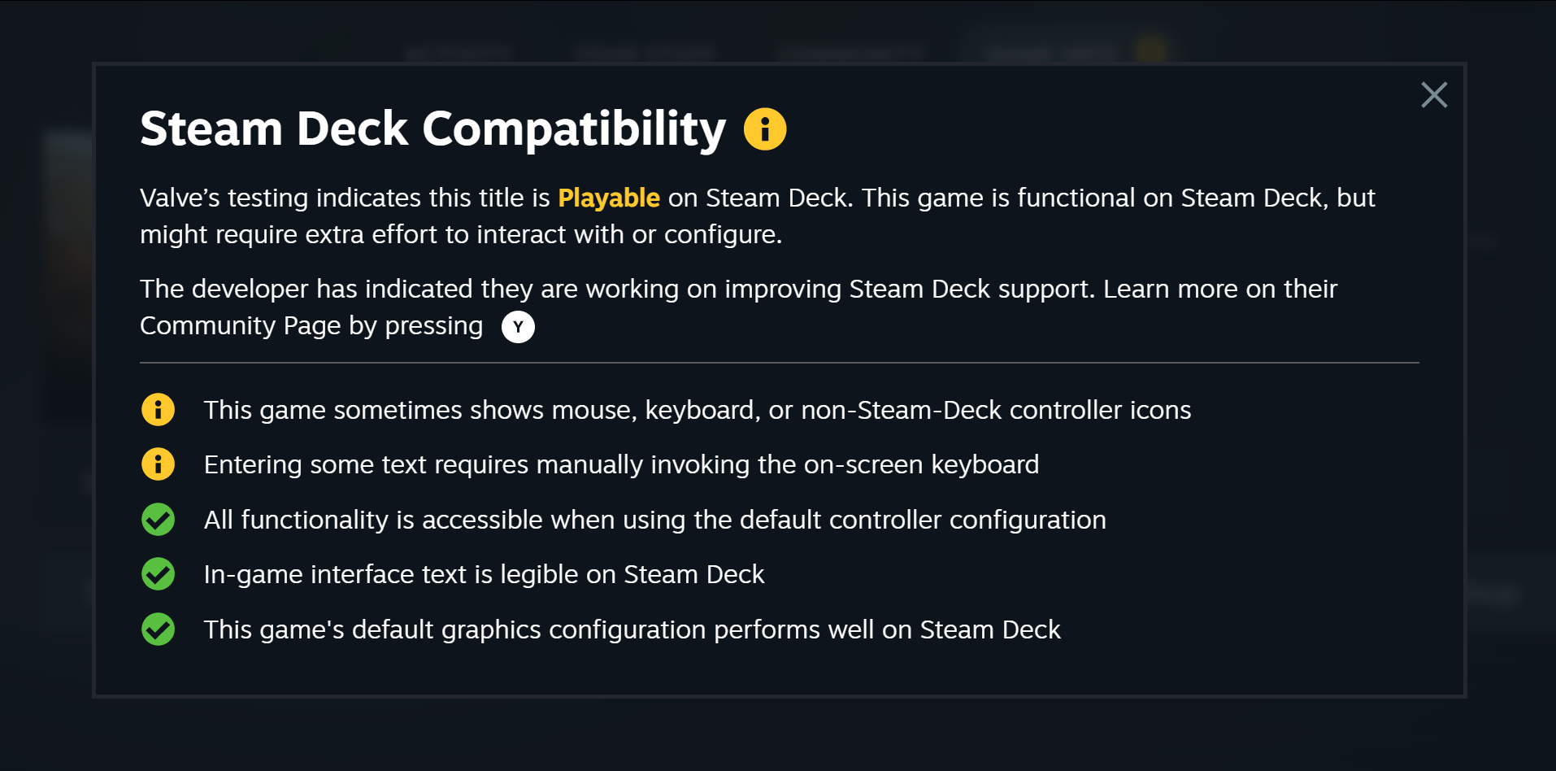Select the "Entering some text requires" line

pyautogui.click(x=621, y=464)
